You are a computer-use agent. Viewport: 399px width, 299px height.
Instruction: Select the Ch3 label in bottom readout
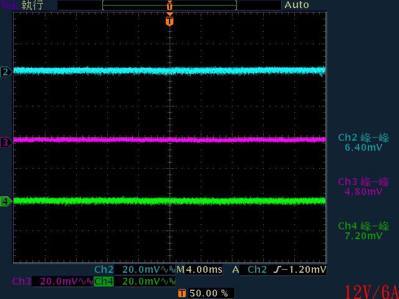(x=21, y=282)
